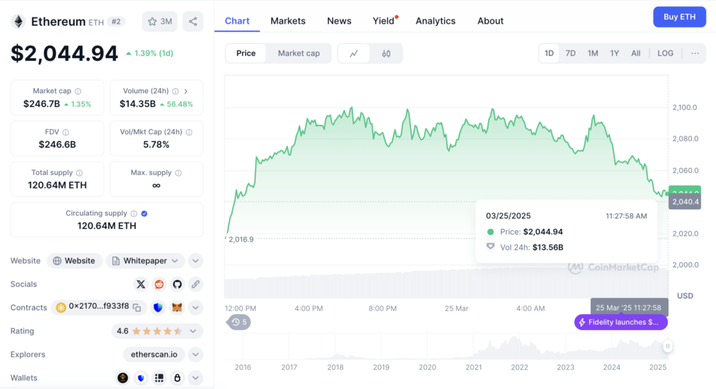Copy the contract address
The height and width of the screenshot is (389, 716).
click(137, 308)
